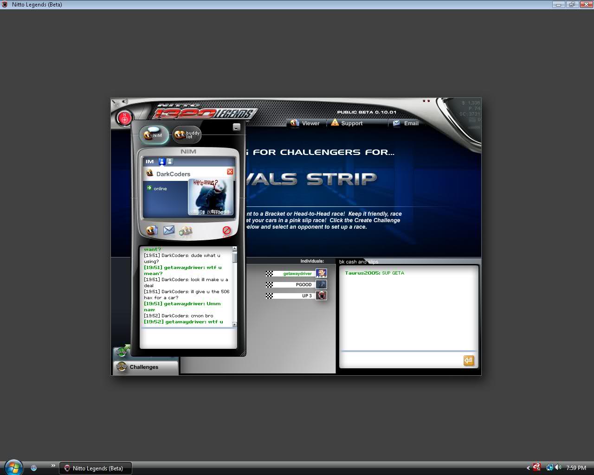Click DarkCoders' Joker avatar image
Viewport: 594px width, 475px height.
(x=211, y=197)
